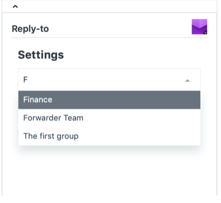Click the dotted divider below Reply-to
The width and height of the screenshot is (221, 203).
[109, 37]
